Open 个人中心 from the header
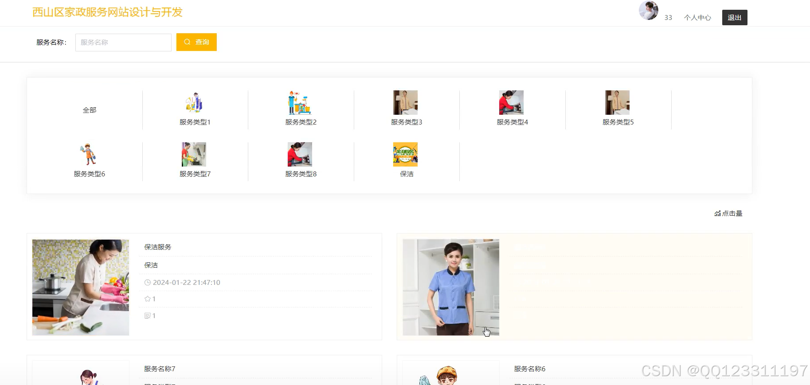The height and width of the screenshot is (385, 810). (697, 18)
